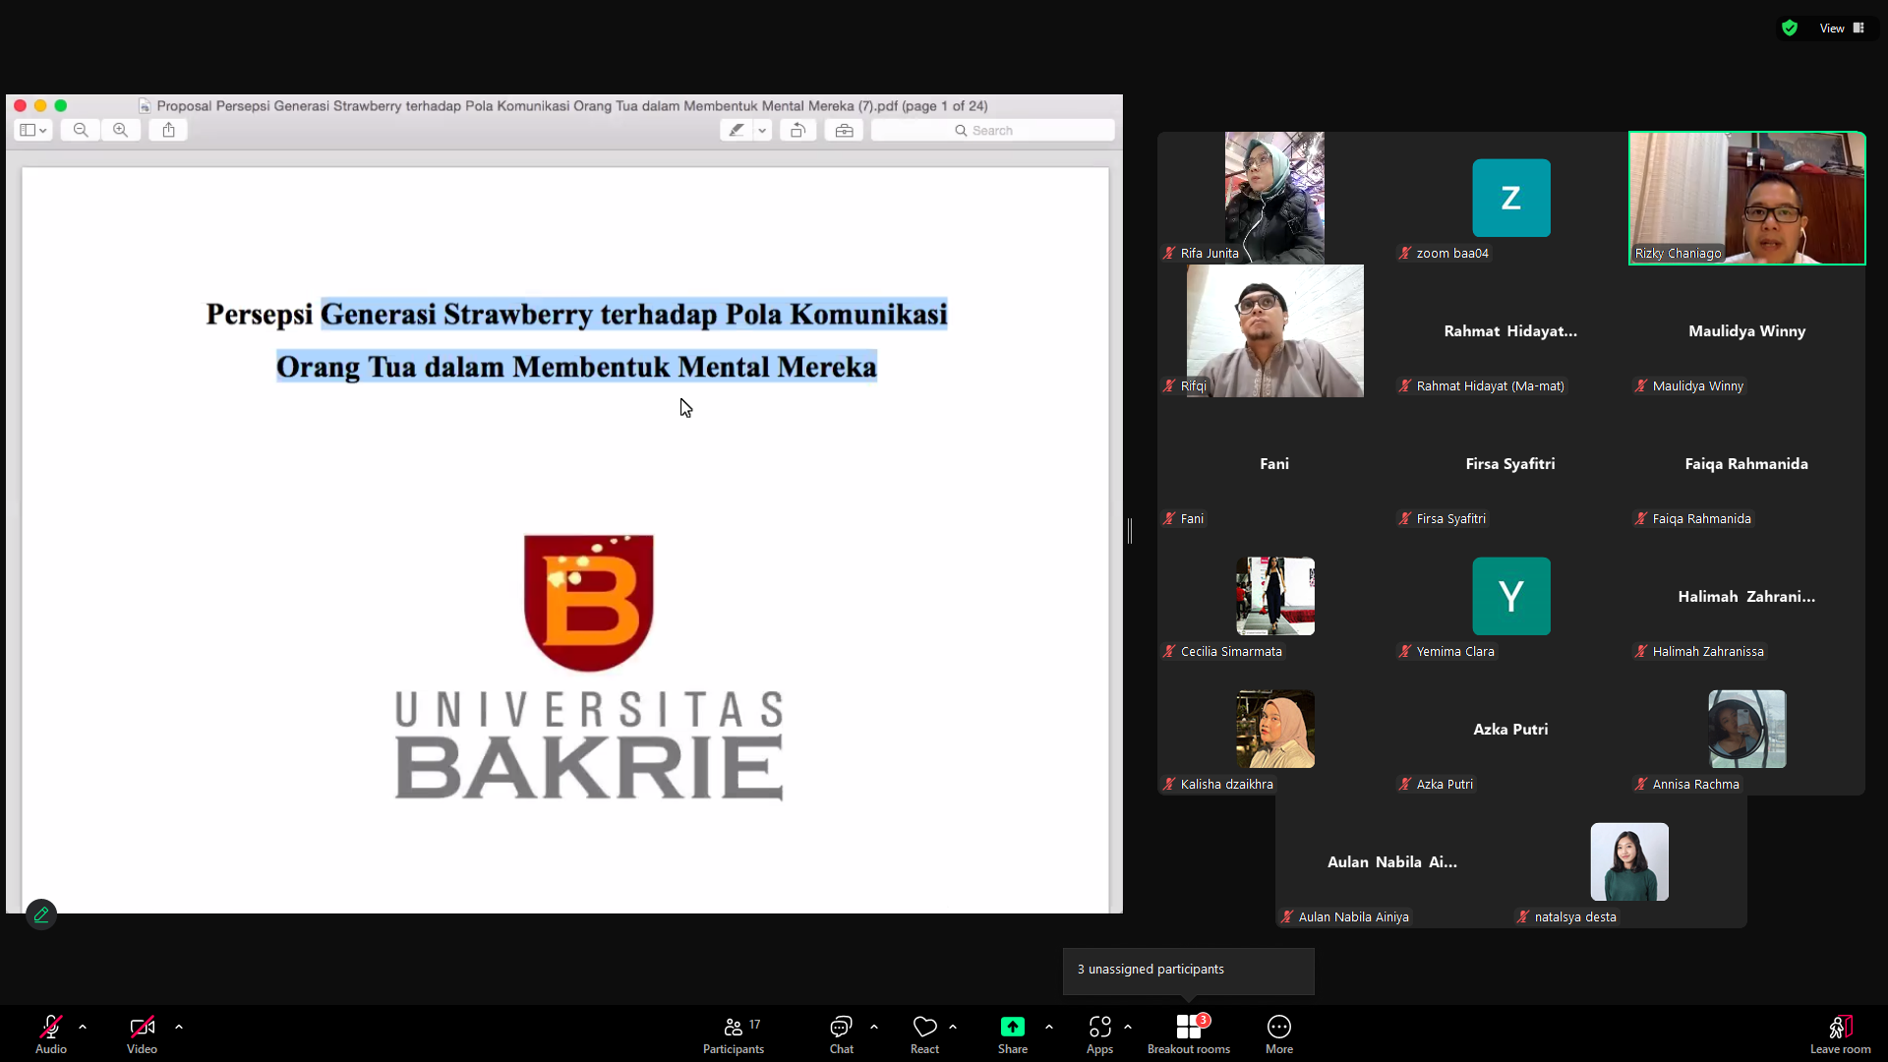The width and height of the screenshot is (1888, 1062).
Task: Open the Apps panel
Action: tap(1099, 1033)
